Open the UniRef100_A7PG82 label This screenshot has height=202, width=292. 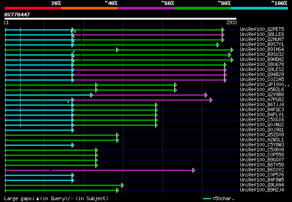262,100
